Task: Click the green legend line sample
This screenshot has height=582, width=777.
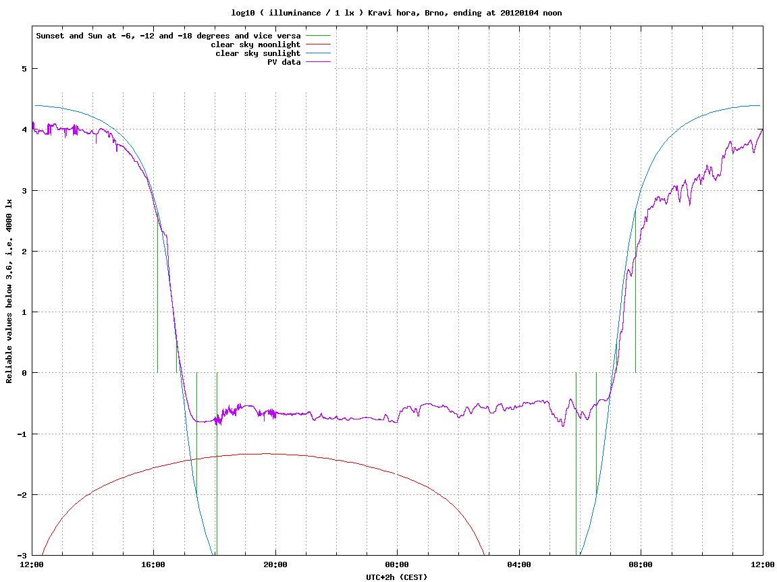Action: (x=318, y=36)
